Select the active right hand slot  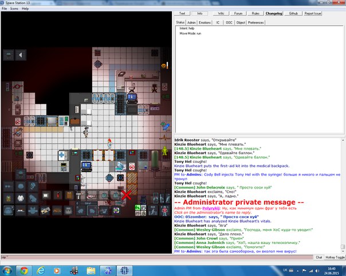(92, 211)
